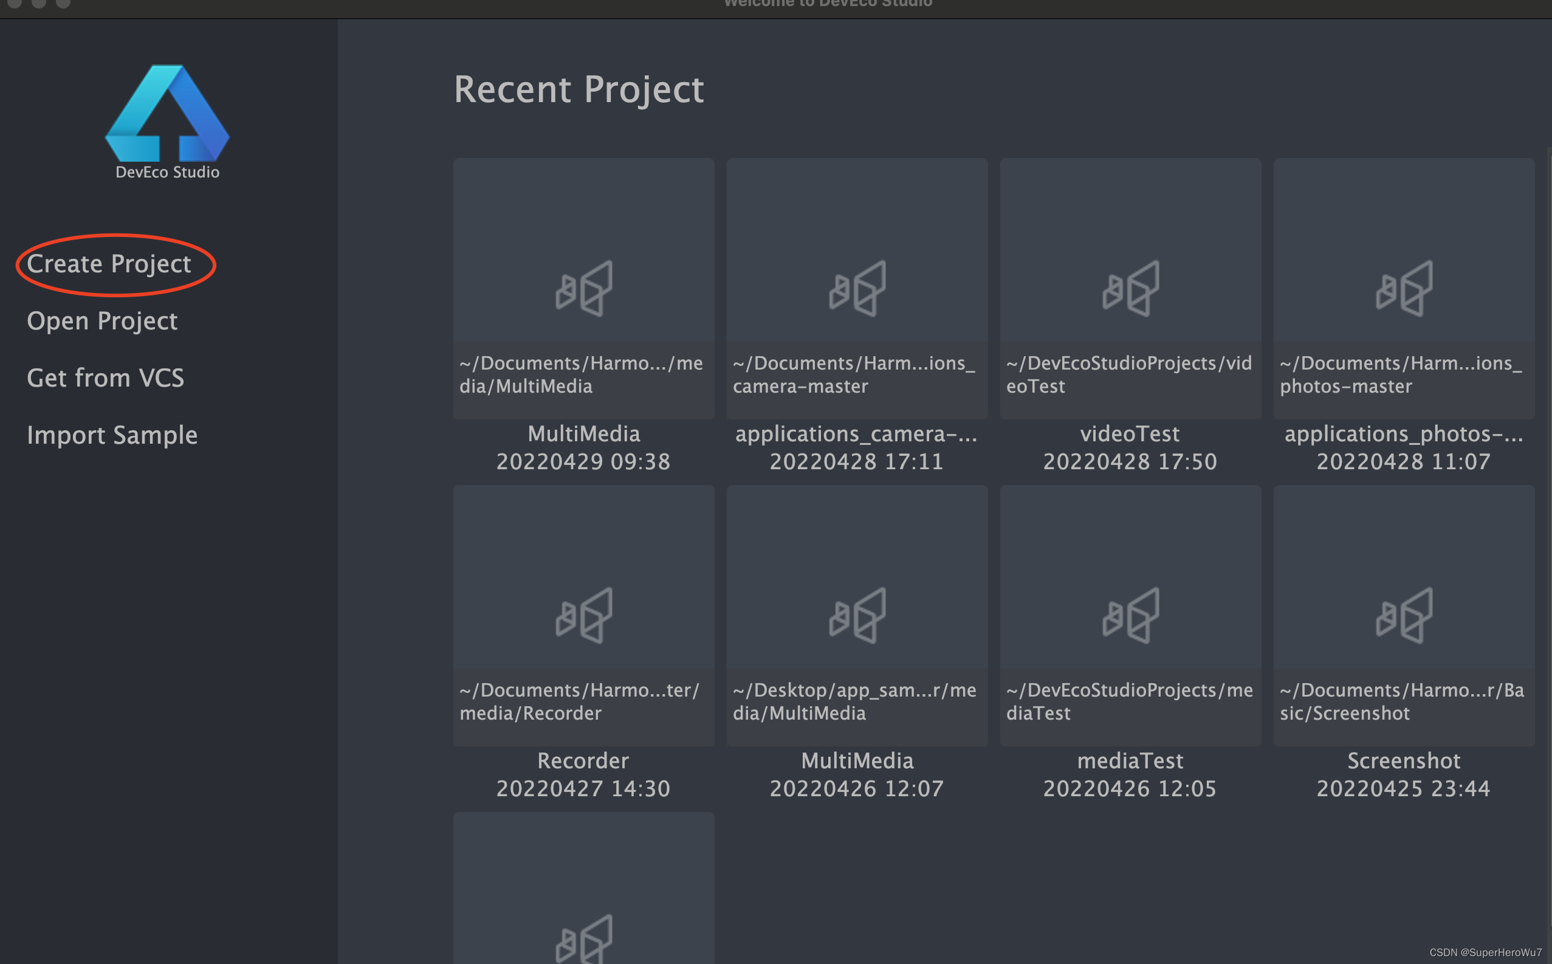The height and width of the screenshot is (964, 1552).
Task: Open the Recorder project thumbnail
Action: (583, 615)
